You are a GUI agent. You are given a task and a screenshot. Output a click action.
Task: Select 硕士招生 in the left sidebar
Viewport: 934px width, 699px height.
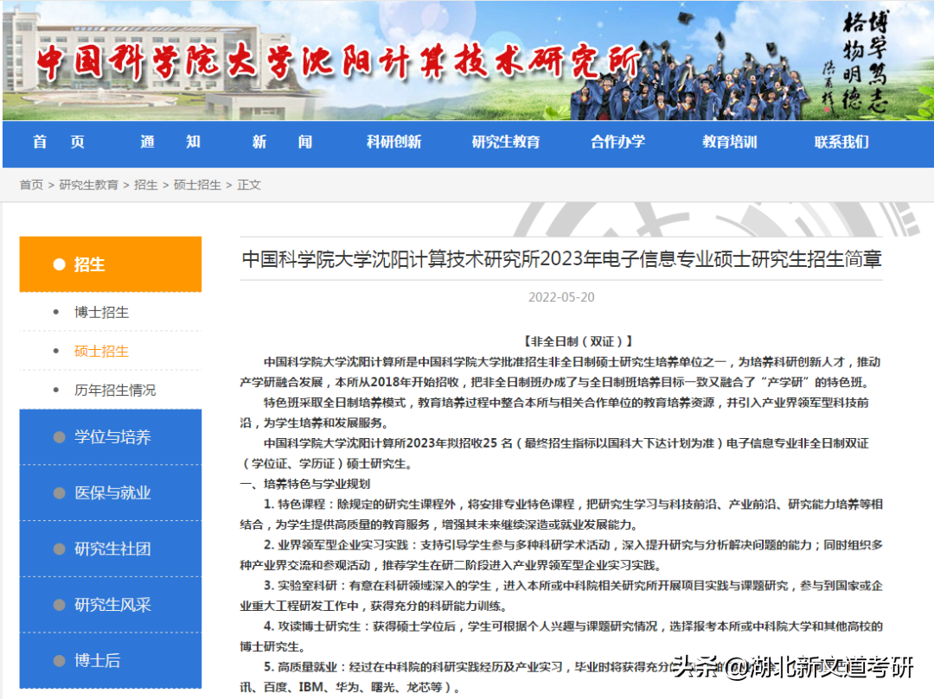pos(102,351)
